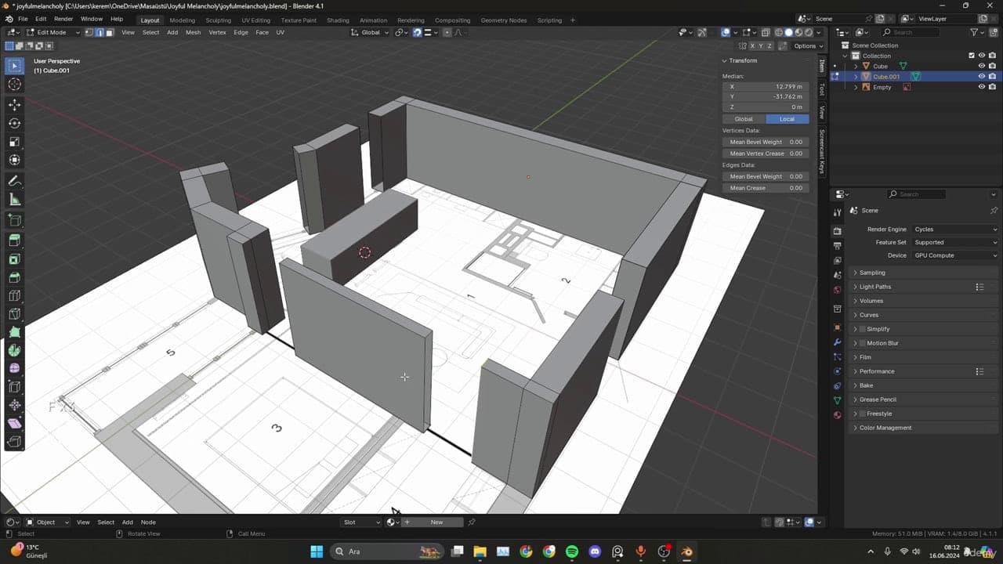Image resolution: width=1003 pixels, height=564 pixels.
Task: Activate the Bevel tool
Action: coord(14,277)
